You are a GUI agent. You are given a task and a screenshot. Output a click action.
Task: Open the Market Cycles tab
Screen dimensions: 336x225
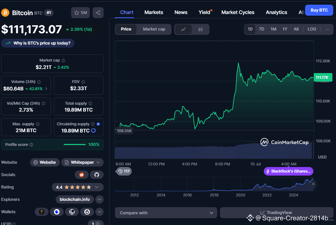(x=238, y=12)
